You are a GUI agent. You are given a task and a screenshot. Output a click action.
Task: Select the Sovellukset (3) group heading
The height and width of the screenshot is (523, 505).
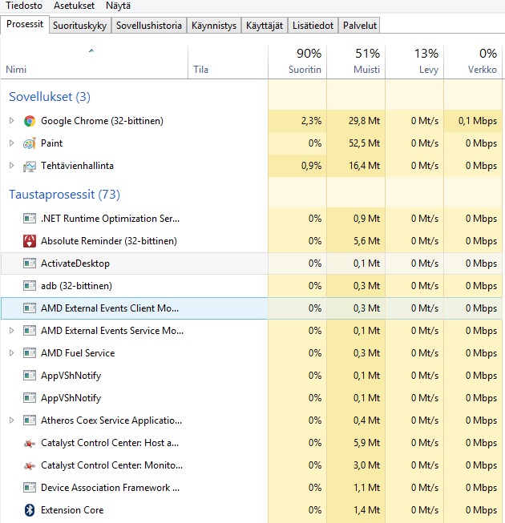click(x=50, y=97)
